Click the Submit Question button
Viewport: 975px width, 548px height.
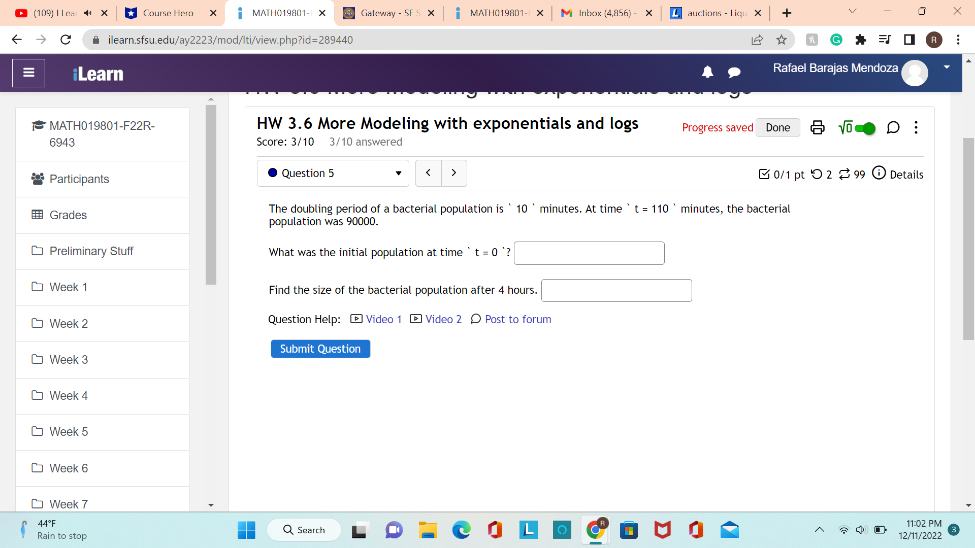tap(320, 349)
